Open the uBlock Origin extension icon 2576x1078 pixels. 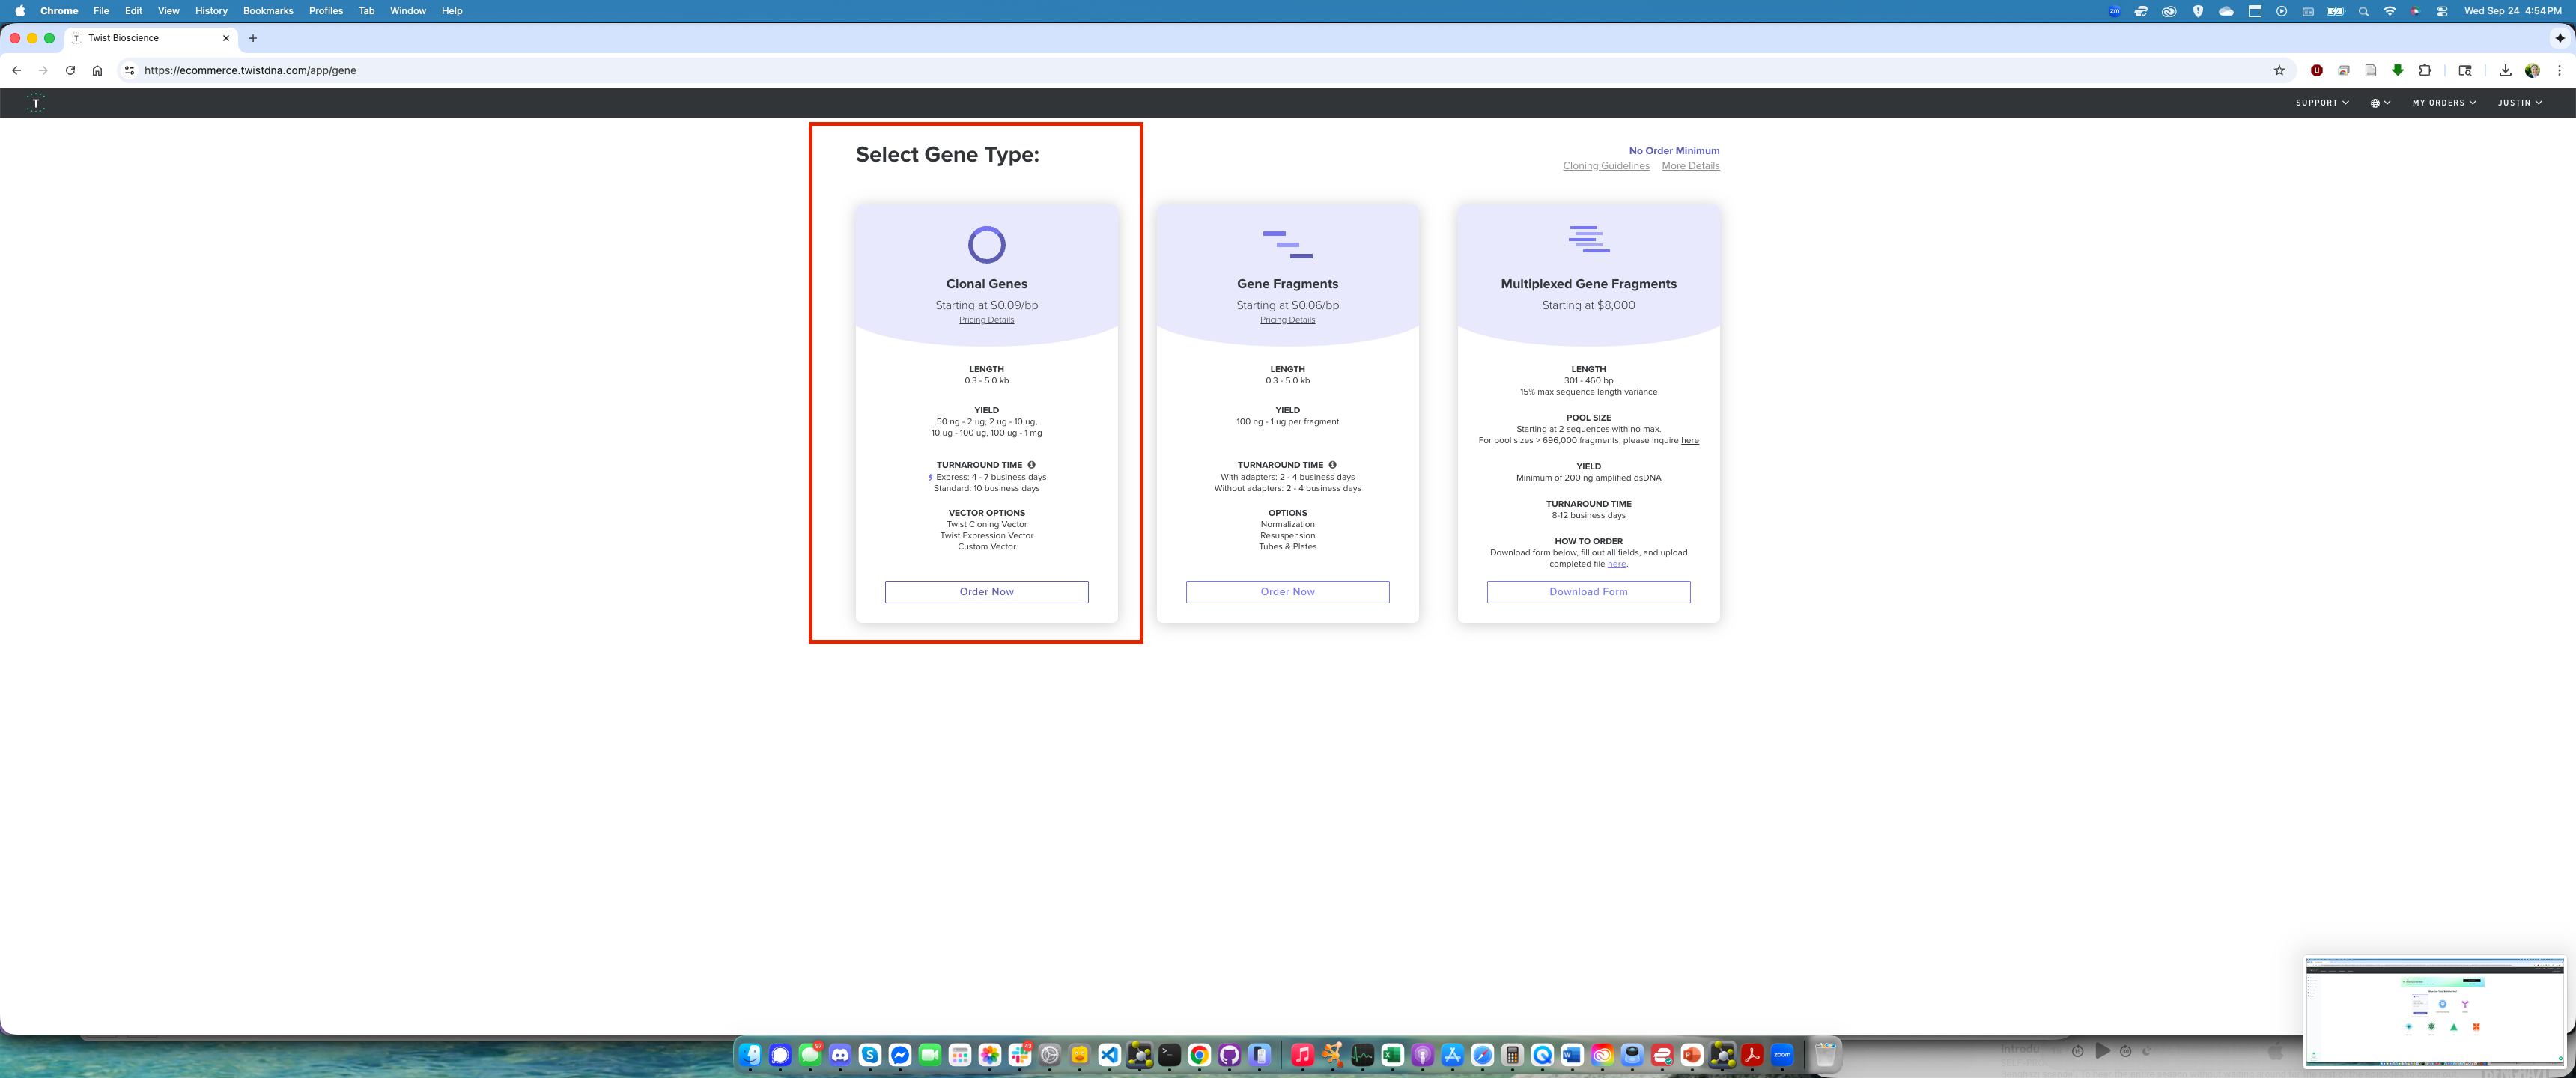(x=2316, y=70)
